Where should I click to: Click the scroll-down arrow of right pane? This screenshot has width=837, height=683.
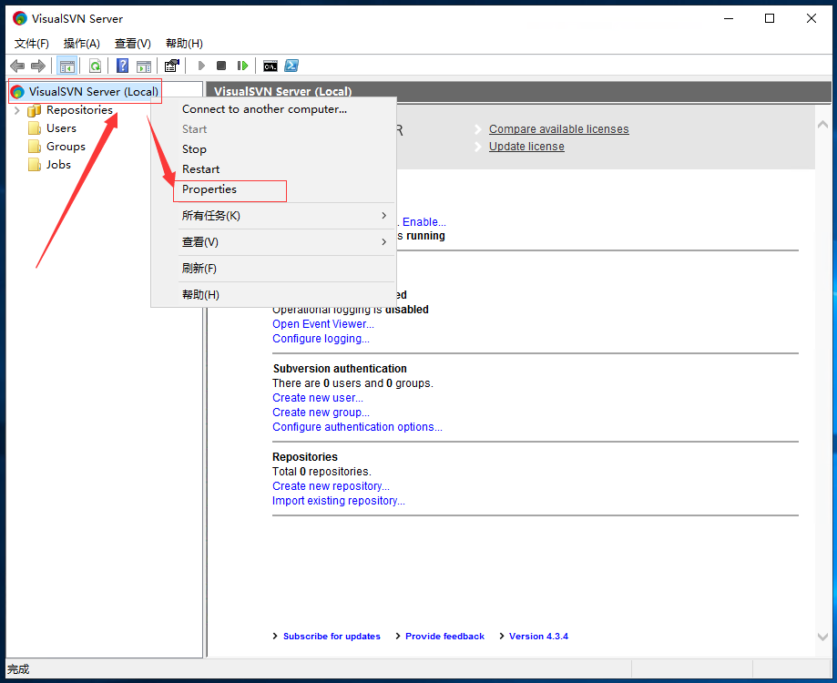coord(822,637)
